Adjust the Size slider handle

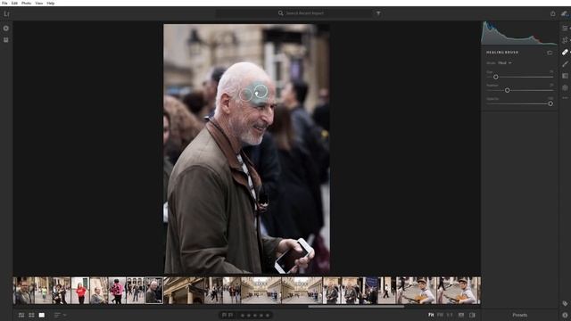point(496,77)
